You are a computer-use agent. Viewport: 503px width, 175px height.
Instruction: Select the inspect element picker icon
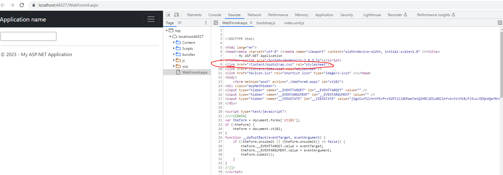[x=168, y=15]
